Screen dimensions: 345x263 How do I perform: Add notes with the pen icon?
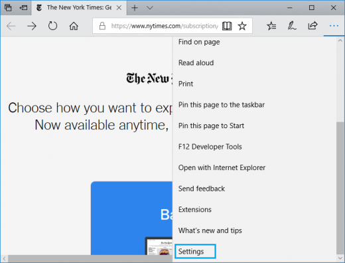tap(292, 26)
